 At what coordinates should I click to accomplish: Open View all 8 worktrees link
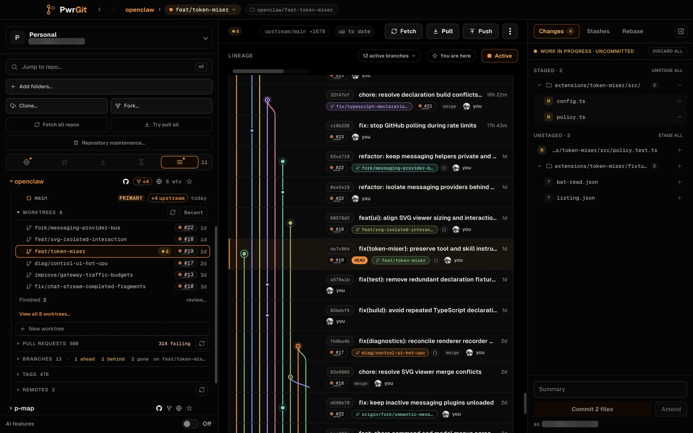coord(45,314)
